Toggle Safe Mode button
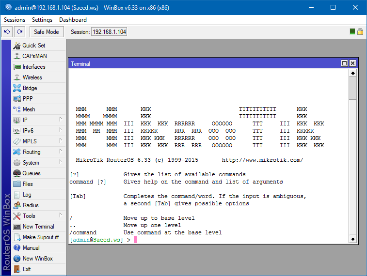367x276 pixels. [x=47, y=32]
